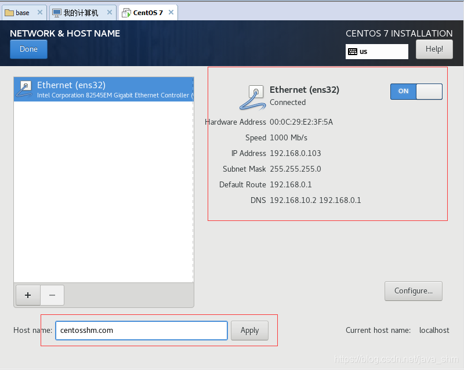Open the Configure... dialog
The width and height of the screenshot is (464, 370).
coord(414,291)
